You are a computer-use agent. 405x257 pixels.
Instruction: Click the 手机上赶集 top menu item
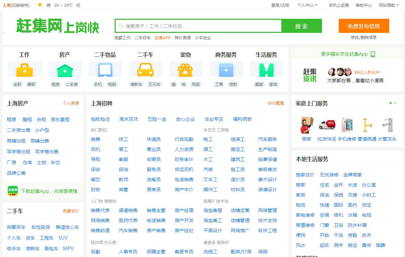coord(339,5)
